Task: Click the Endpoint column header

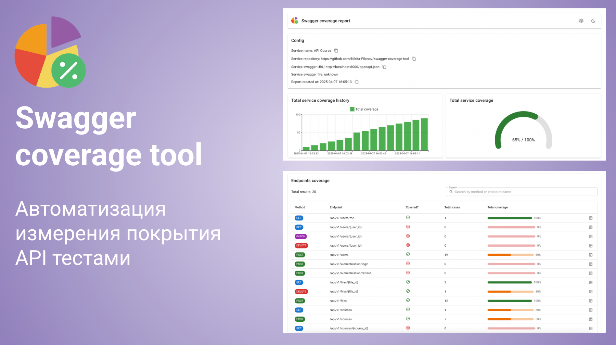Action: click(x=336, y=207)
